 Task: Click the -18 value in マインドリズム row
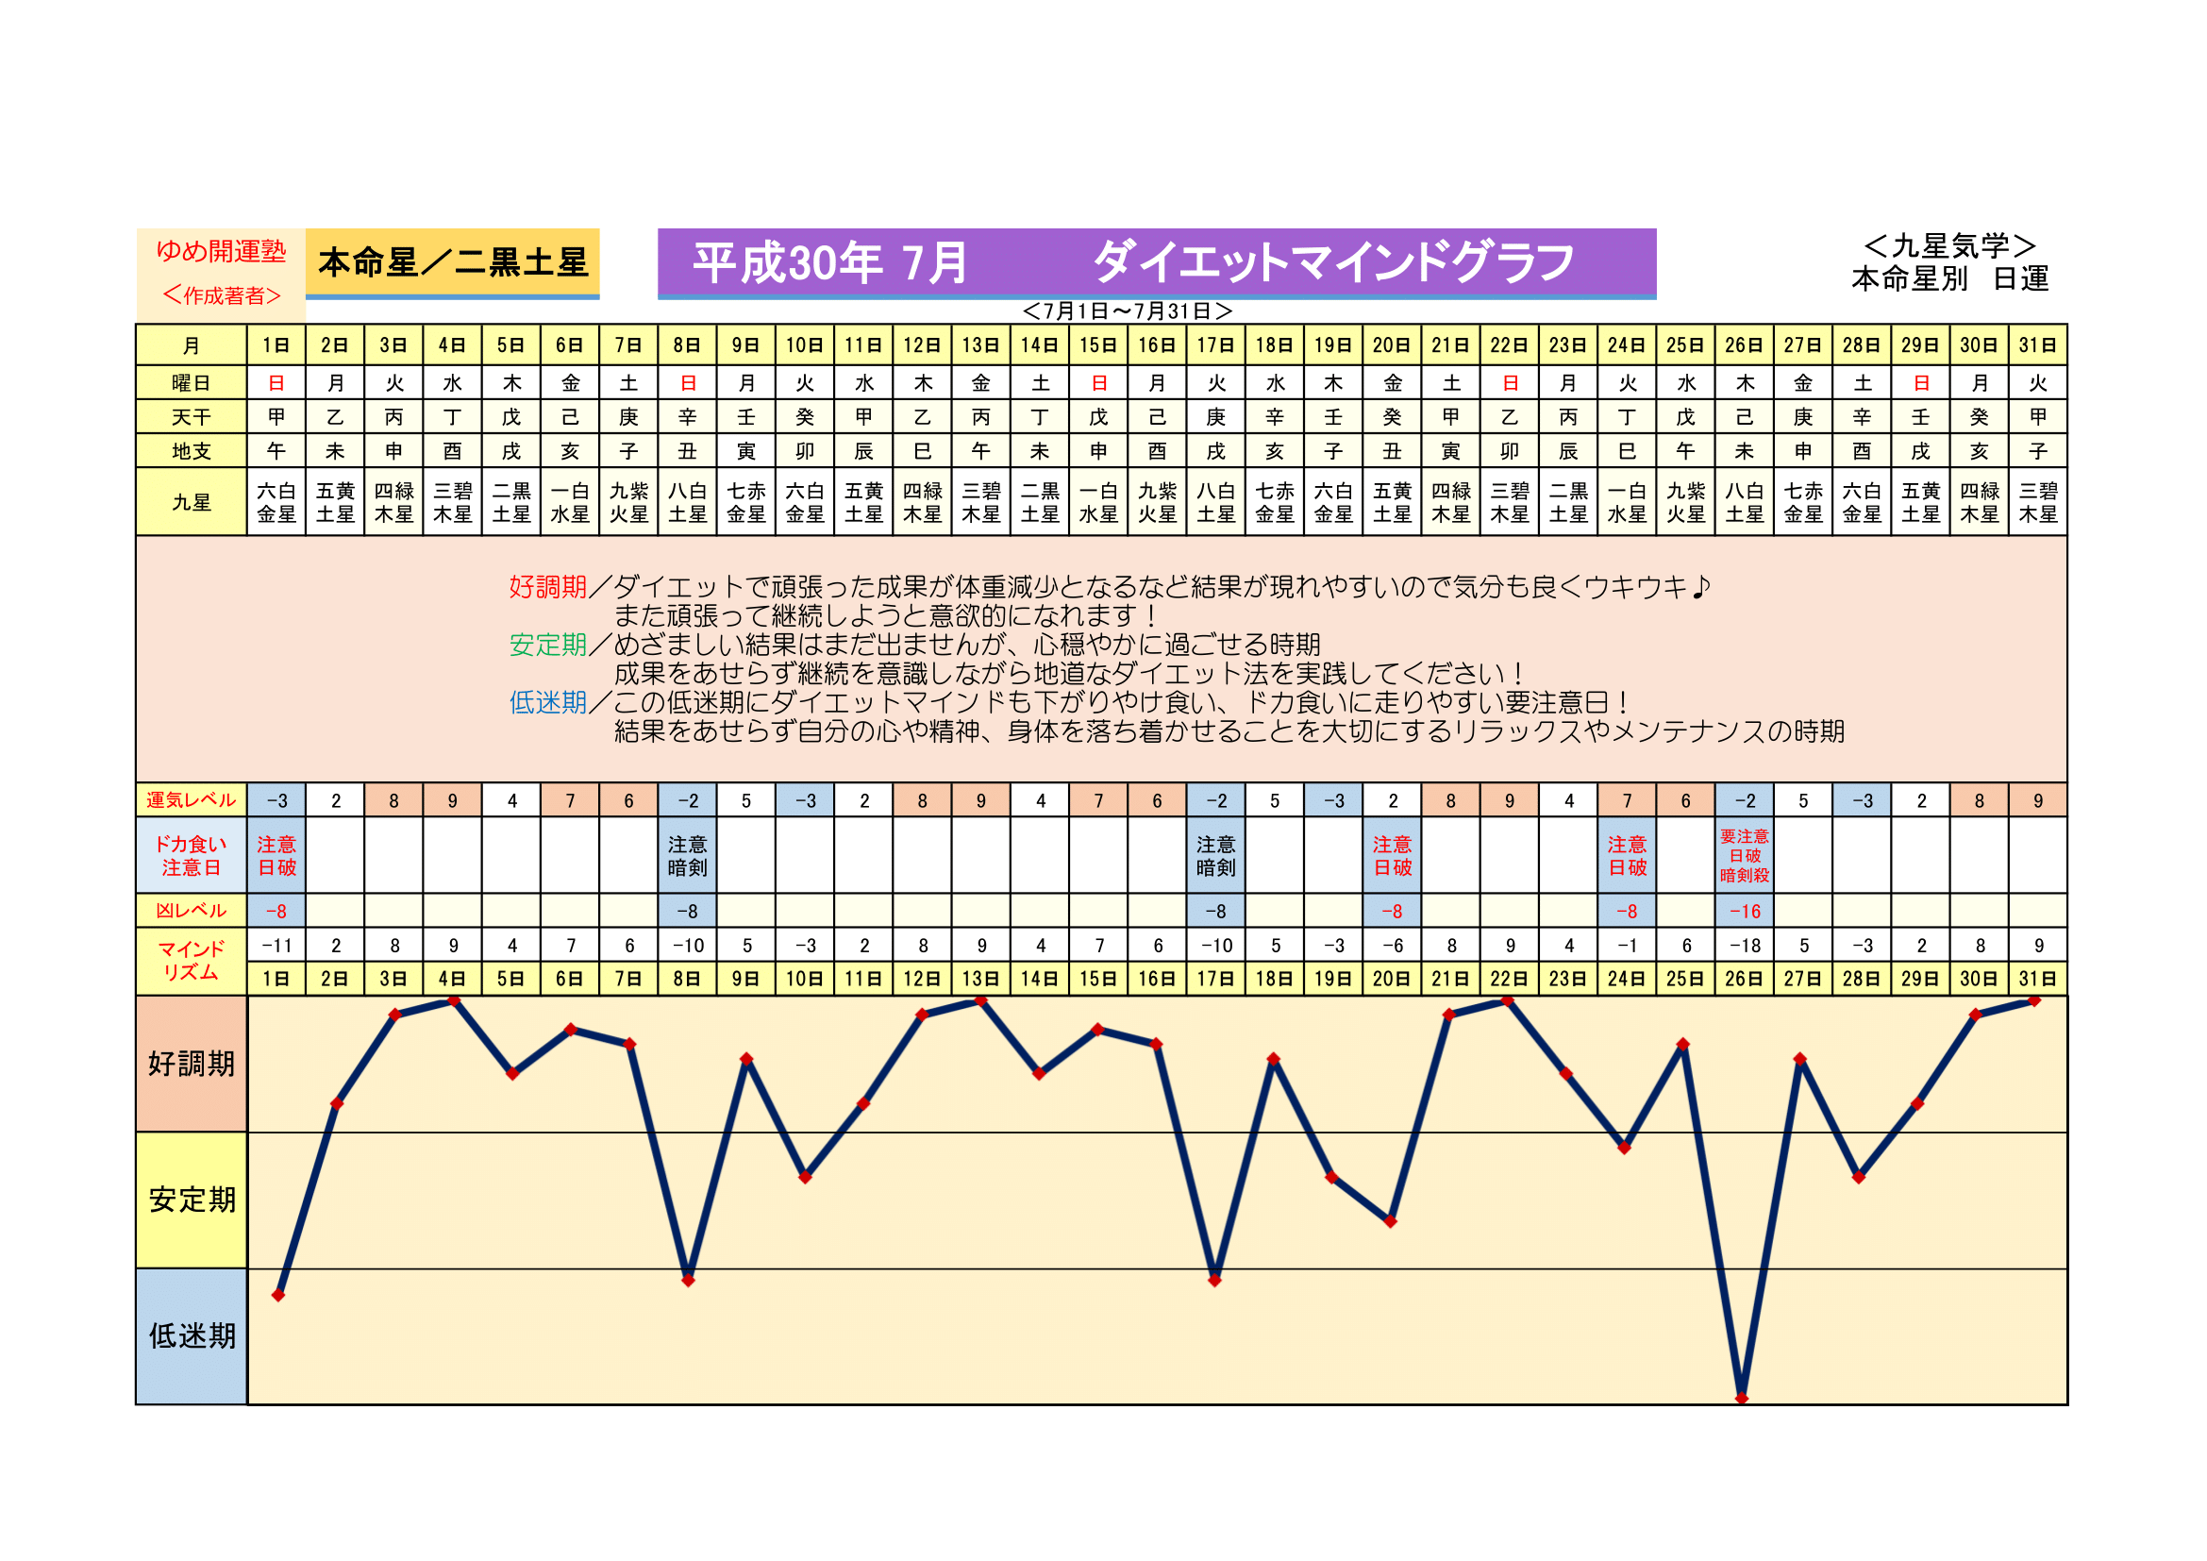tap(1744, 946)
